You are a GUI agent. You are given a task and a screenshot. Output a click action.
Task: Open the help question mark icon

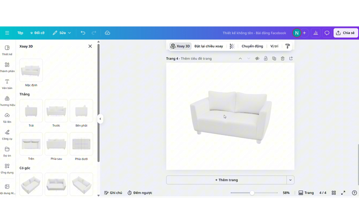click(354, 192)
